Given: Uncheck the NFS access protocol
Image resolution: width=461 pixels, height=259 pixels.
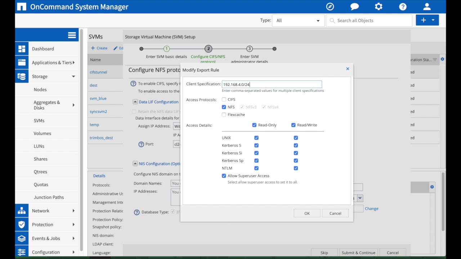Looking at the screenshot, I should click(224, 107).
